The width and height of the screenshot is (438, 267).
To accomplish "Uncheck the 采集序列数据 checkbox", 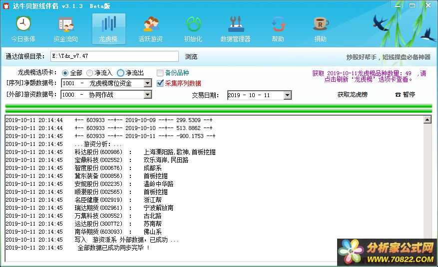I will click(x=160, y=83).
